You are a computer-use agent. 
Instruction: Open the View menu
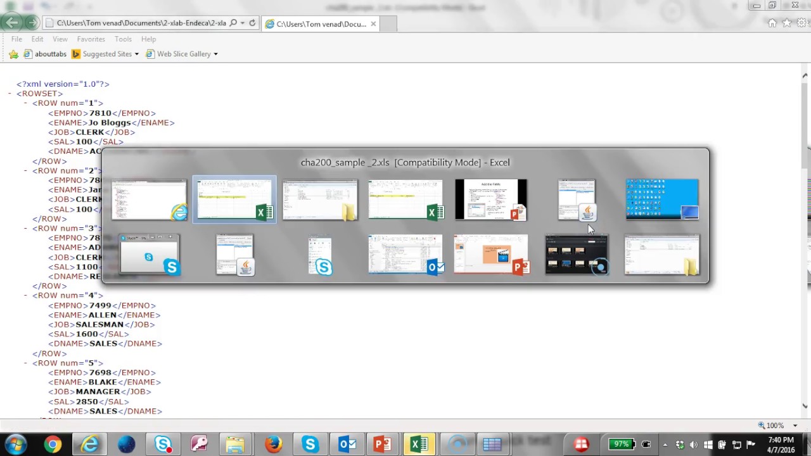tap(60, 39)
